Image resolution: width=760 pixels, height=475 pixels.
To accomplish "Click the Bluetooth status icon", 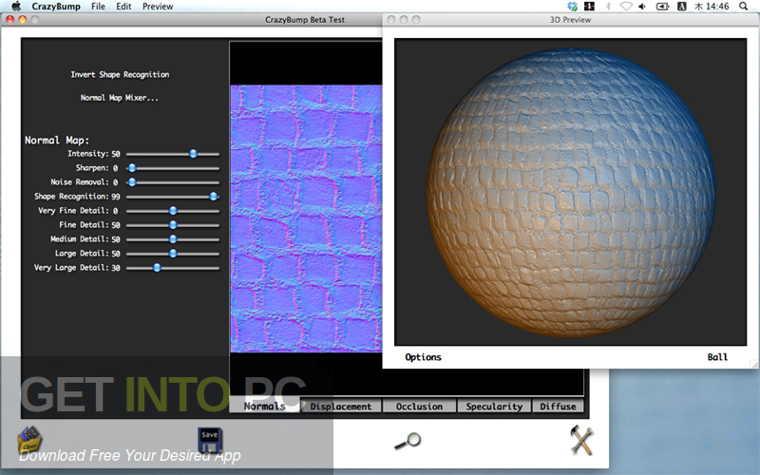I will tap(608, 7).
